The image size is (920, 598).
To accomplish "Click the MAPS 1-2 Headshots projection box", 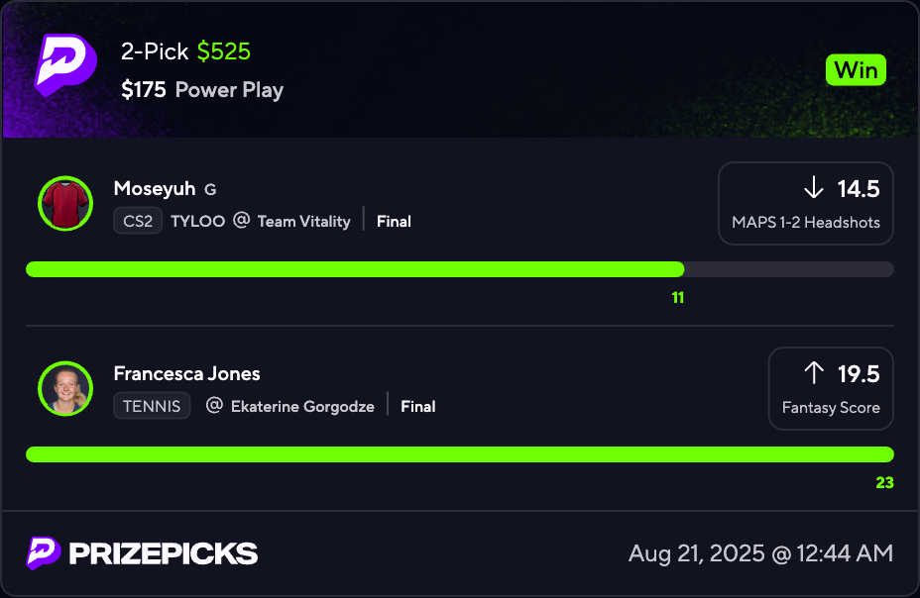I will [x=806, y=203].
